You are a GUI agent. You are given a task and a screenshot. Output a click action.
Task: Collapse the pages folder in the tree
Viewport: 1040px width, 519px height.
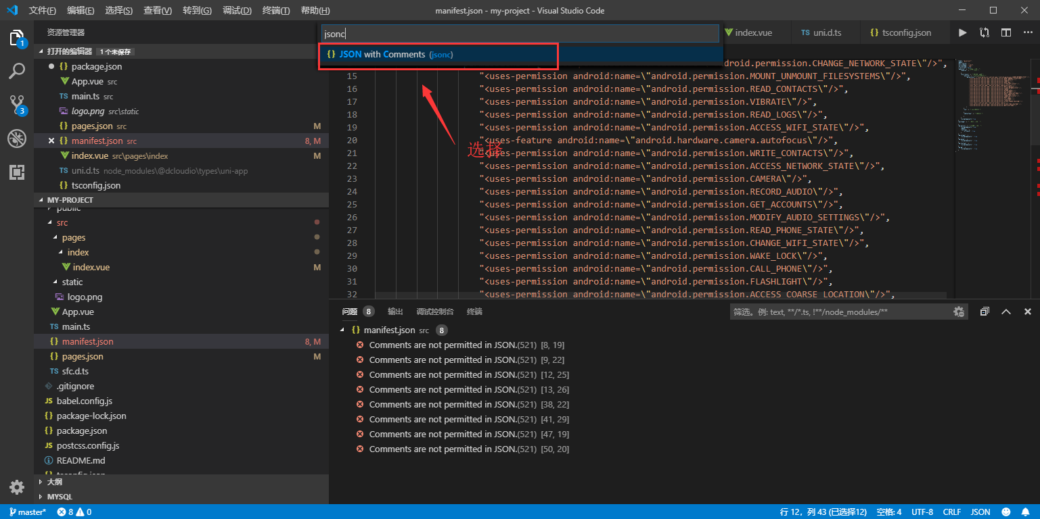(181, 237)
